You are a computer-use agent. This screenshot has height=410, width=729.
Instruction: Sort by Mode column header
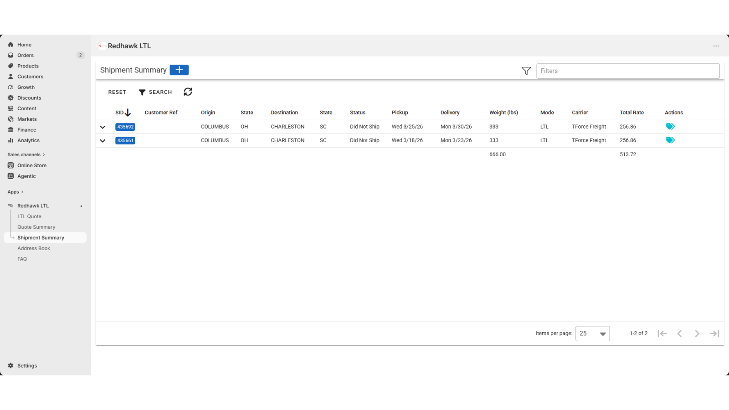(547, 113)
